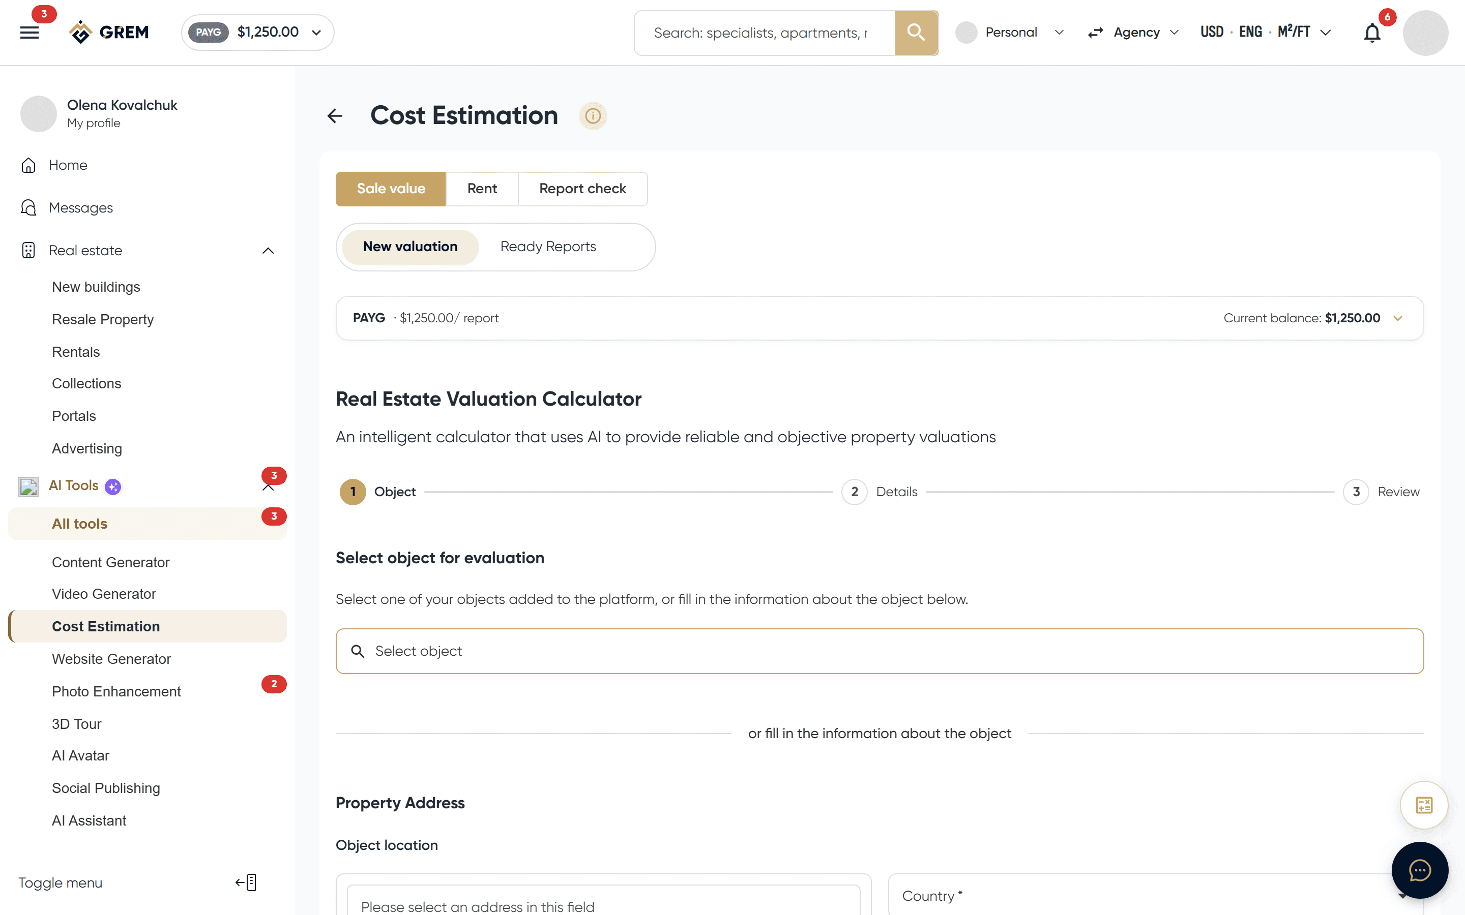
Task: Switch to New valuation toggle
Action: tap(410, 247)
